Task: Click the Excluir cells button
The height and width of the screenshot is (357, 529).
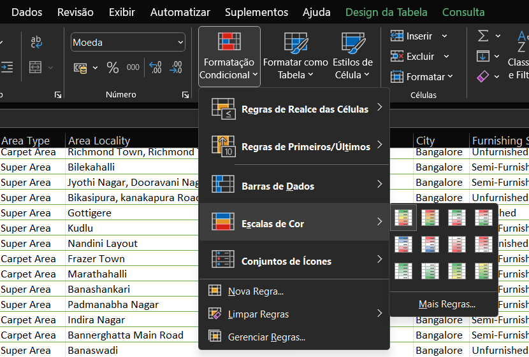Action: point(412,56)
